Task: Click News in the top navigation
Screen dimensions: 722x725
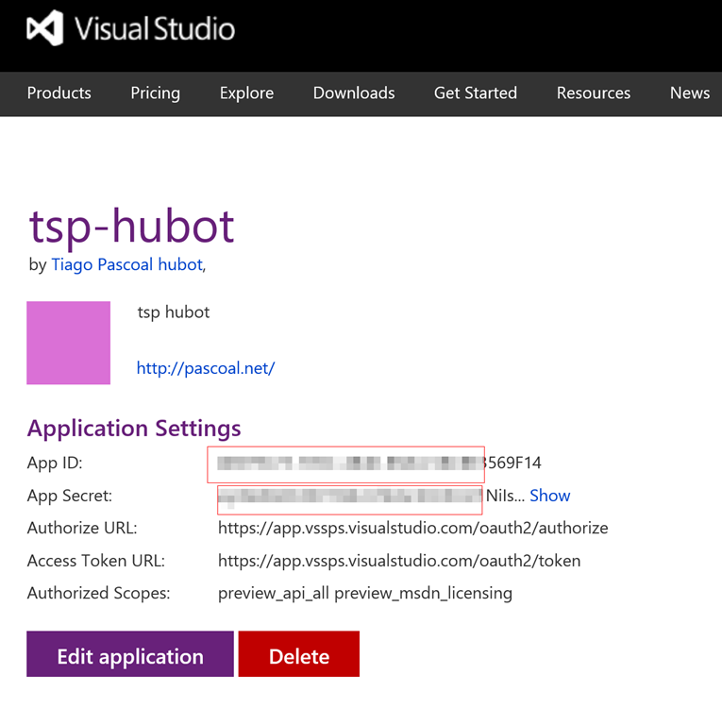Action: pyautogui.click(x=689, y=93)
